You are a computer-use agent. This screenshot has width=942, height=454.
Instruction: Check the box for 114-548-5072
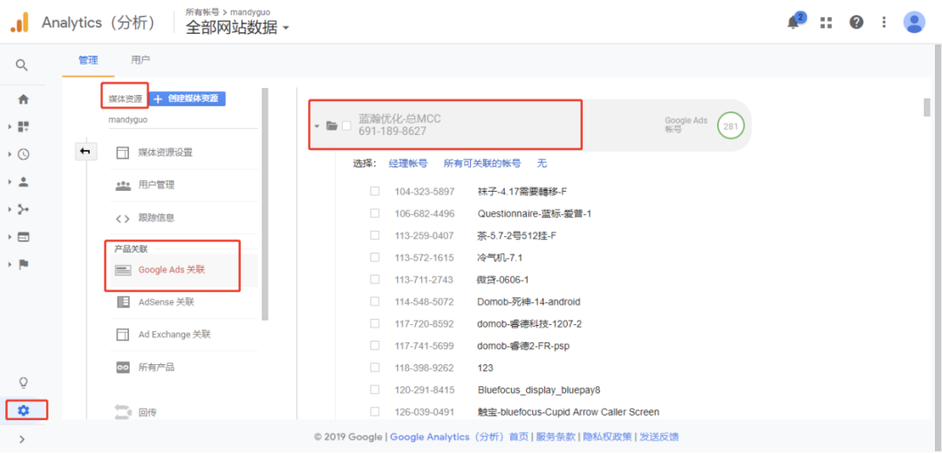(375, 302)
